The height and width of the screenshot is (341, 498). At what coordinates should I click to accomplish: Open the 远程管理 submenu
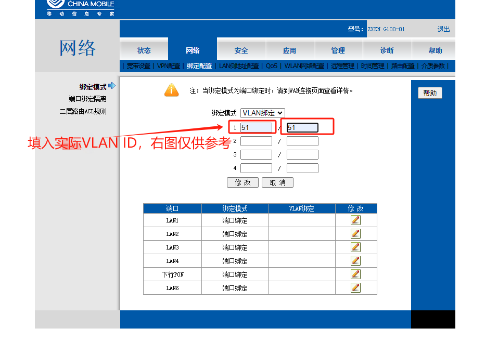pos(342,66)
